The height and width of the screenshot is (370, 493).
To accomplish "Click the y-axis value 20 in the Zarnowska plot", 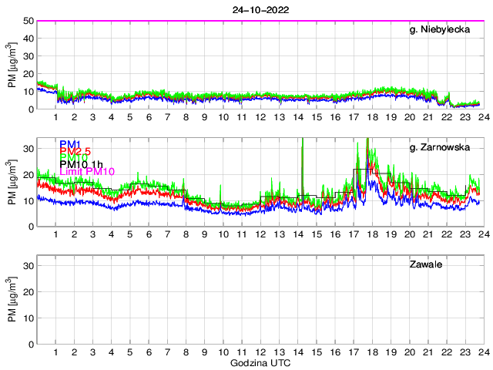I will tap(29, 175).
